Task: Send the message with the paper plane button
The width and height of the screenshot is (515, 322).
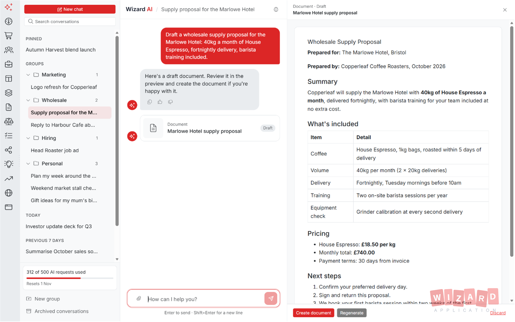Action: pyautogui.click(x=271, y=298)
